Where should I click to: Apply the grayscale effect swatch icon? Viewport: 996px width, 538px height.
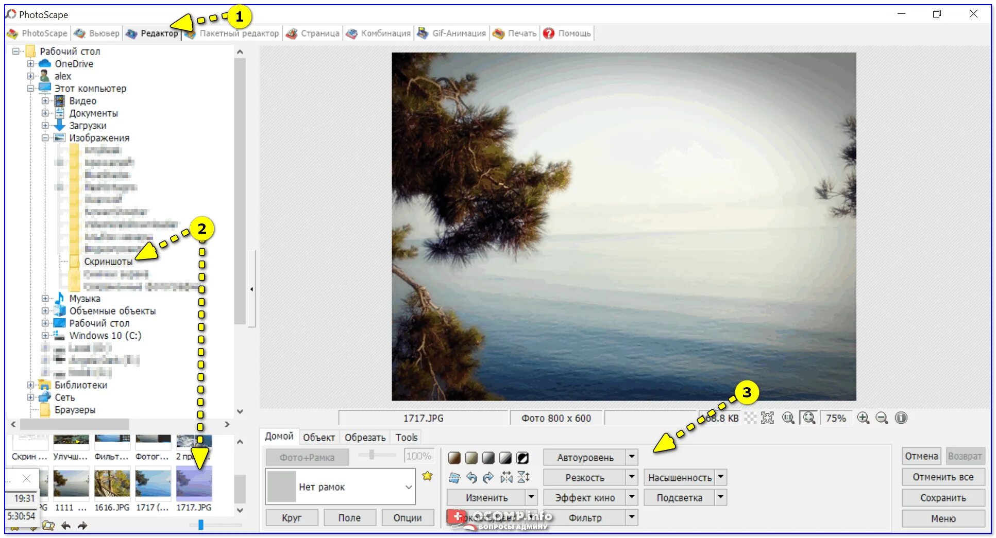(x=488, y=458)
